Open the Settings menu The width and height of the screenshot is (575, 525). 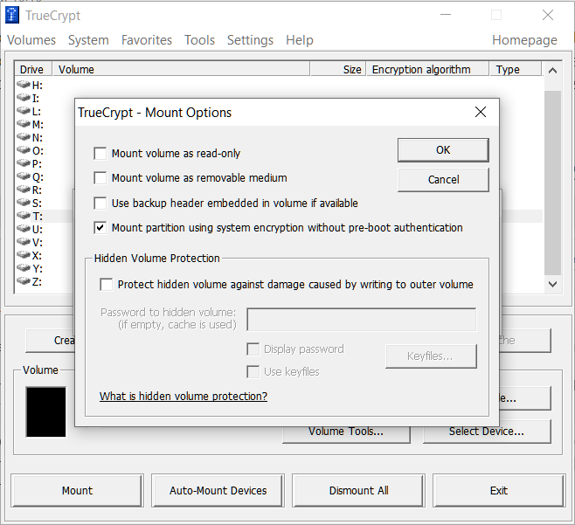[x=250, y=40]
